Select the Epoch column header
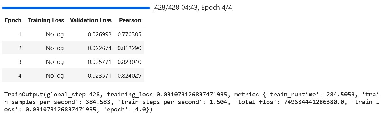Screen dimensions: 382x113 13,20
